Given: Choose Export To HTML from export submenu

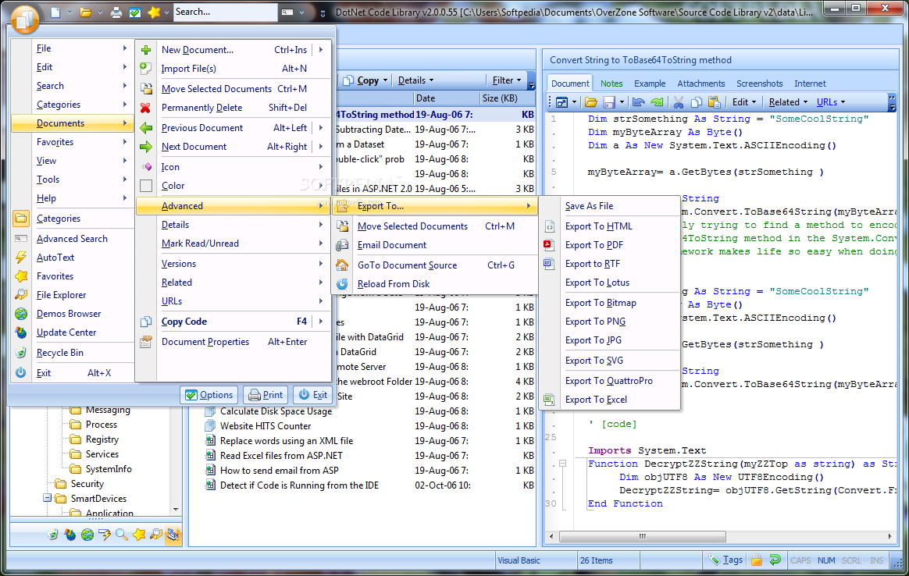Looking at the screenshot, I should pyautogui.click(x=609, y=226).
